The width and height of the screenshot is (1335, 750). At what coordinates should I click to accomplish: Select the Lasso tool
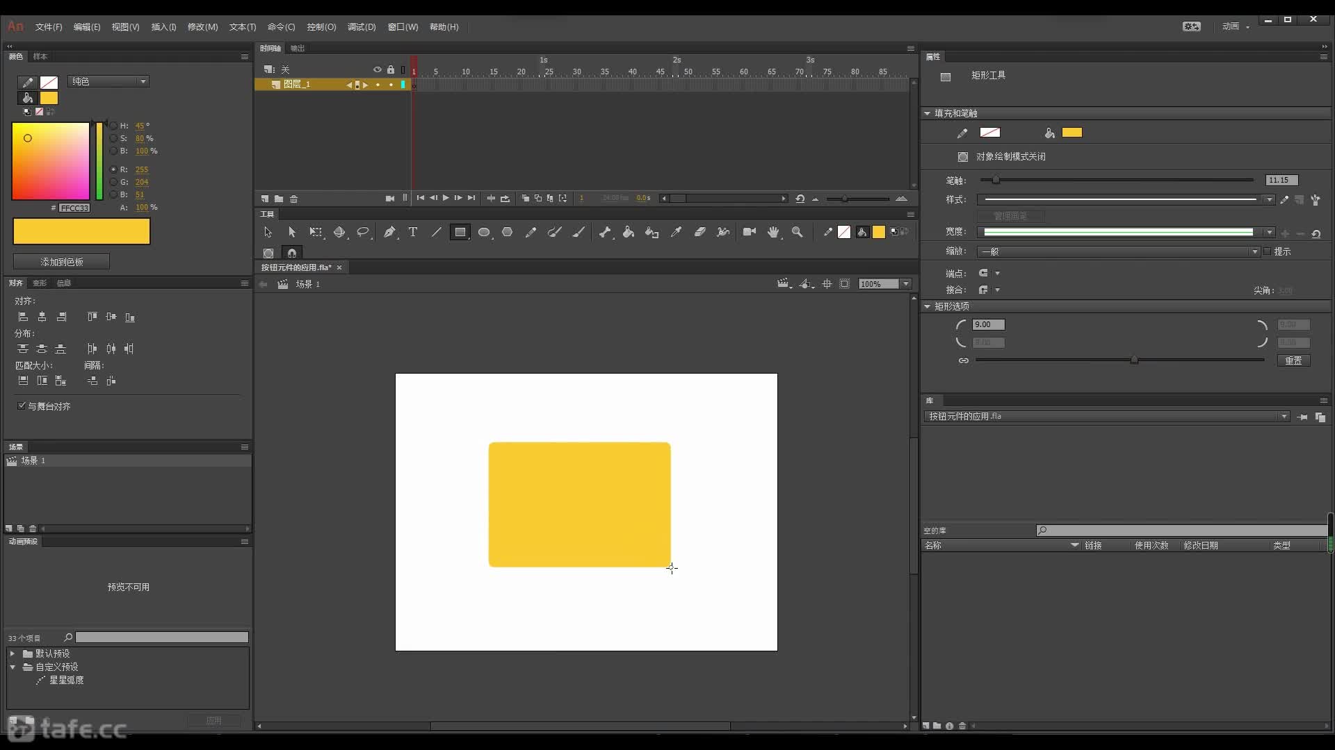363,232
